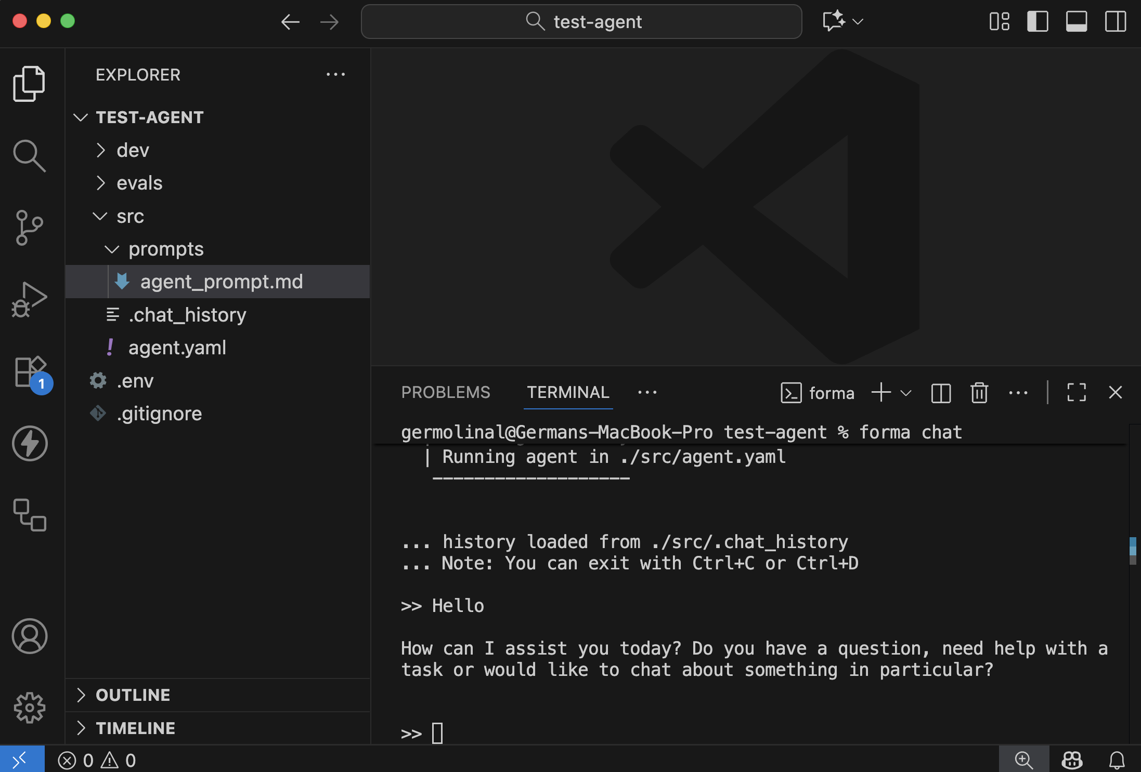Toggle the secondary side bar visibility
The height and width of the screenshot is (772, 1141).
[x=1115, y=22]
